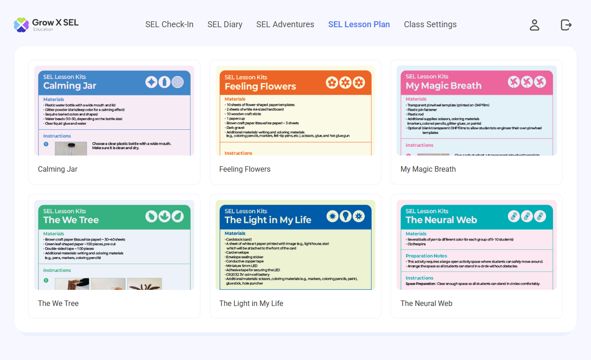Click the logout icon
The image size is (591, 360).
coord(566,25)
